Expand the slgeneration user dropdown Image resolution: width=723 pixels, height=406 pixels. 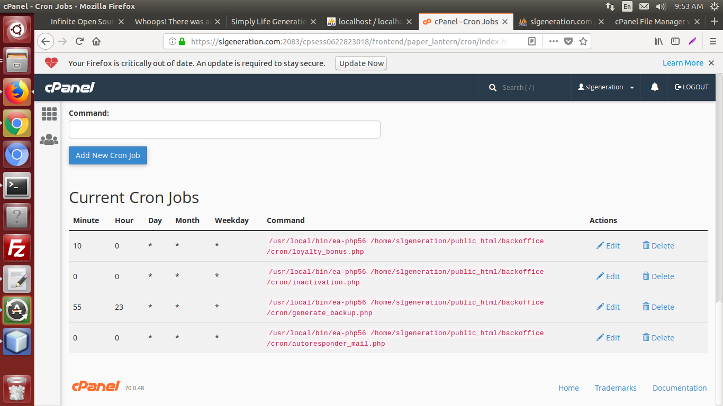point(607,87)
